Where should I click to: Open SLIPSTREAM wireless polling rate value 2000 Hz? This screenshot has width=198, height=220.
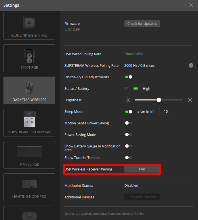pos(139,66)
